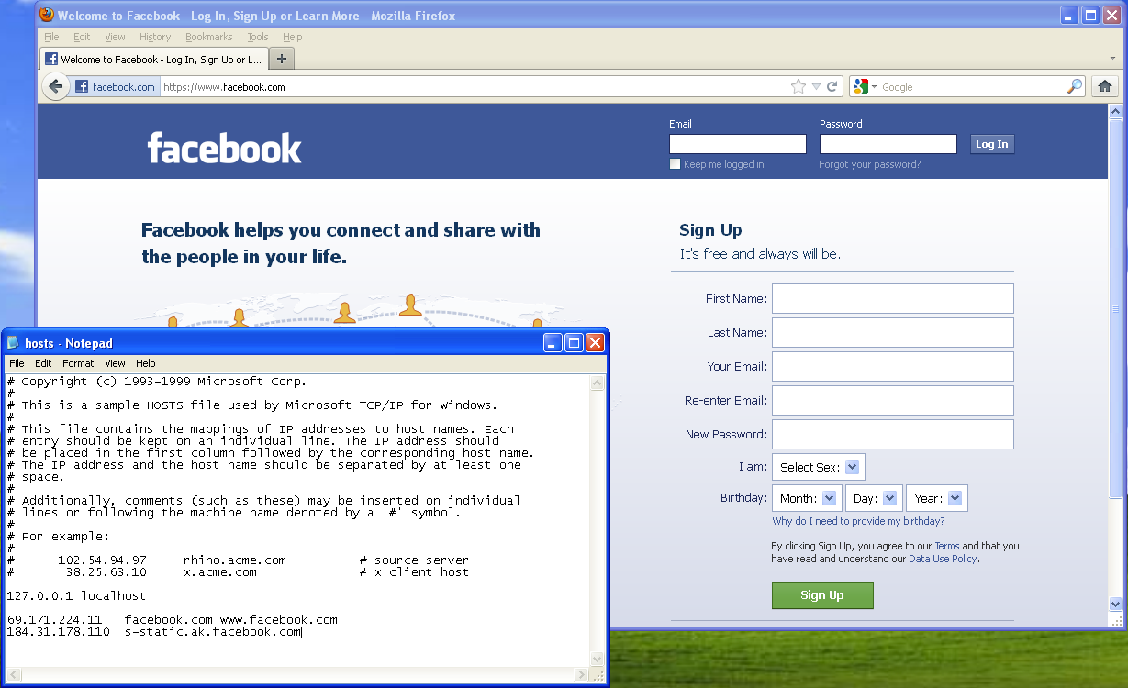Image resolution: width=1128 pixels, height=688 pixels.
Task: Open Notepad's Format menu
Action: (78, 363)
